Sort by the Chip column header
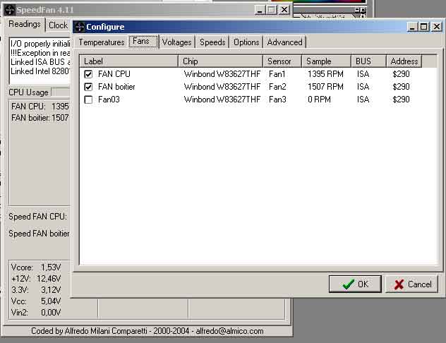Screen dimensions: 446x343 click(220, 61)
